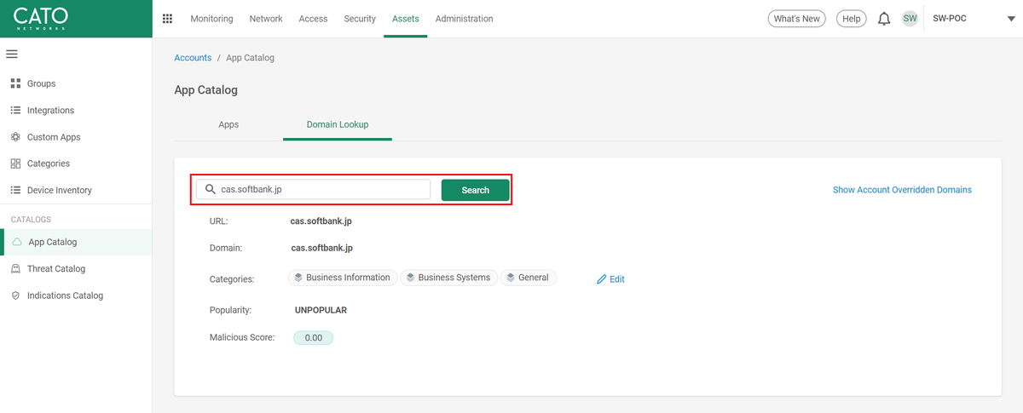Toggle the hamburger sidebar menu icon
This screenshot has height=413, width=1023.
[x=12, y=54]
